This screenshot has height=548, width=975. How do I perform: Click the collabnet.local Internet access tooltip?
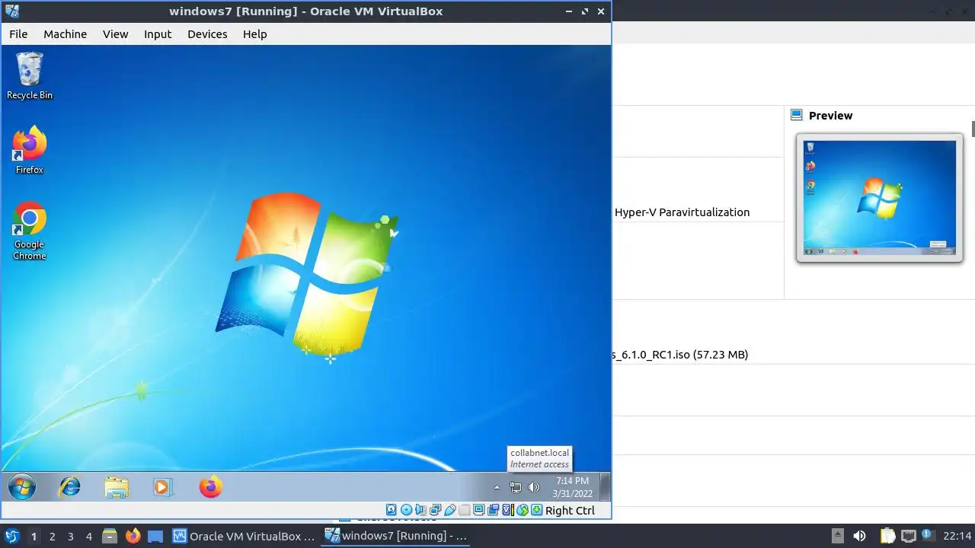(x=539, y=458)
